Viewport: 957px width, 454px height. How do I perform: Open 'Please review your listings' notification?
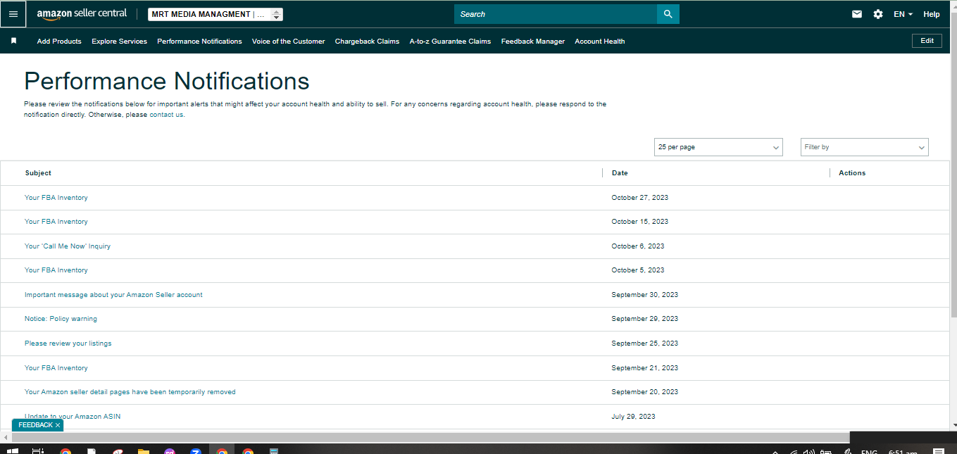coord(68,343)
